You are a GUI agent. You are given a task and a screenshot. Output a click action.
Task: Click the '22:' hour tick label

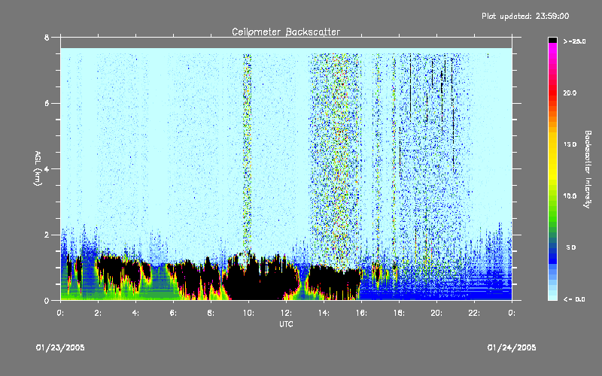[x=474, y=313]
